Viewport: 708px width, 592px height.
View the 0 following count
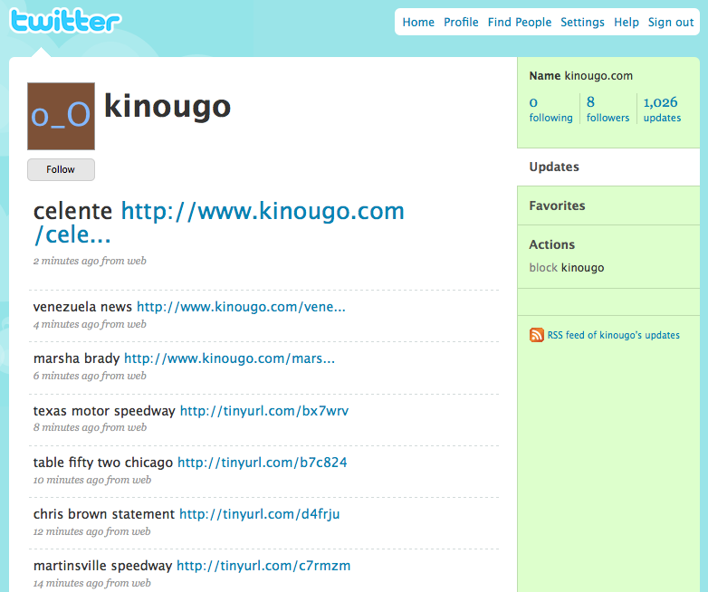point(550,110)
